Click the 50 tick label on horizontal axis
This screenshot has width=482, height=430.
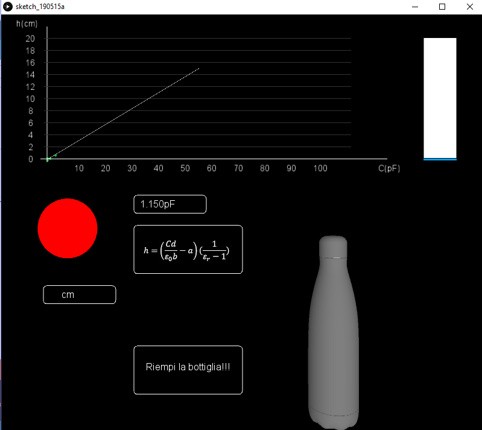tap(185, 168)
